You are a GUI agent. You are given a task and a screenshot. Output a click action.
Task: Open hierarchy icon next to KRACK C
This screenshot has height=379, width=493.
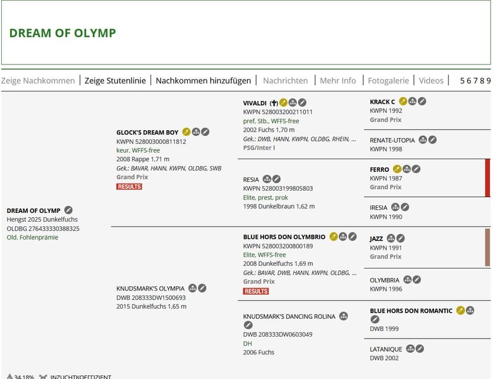pos(413,101)
